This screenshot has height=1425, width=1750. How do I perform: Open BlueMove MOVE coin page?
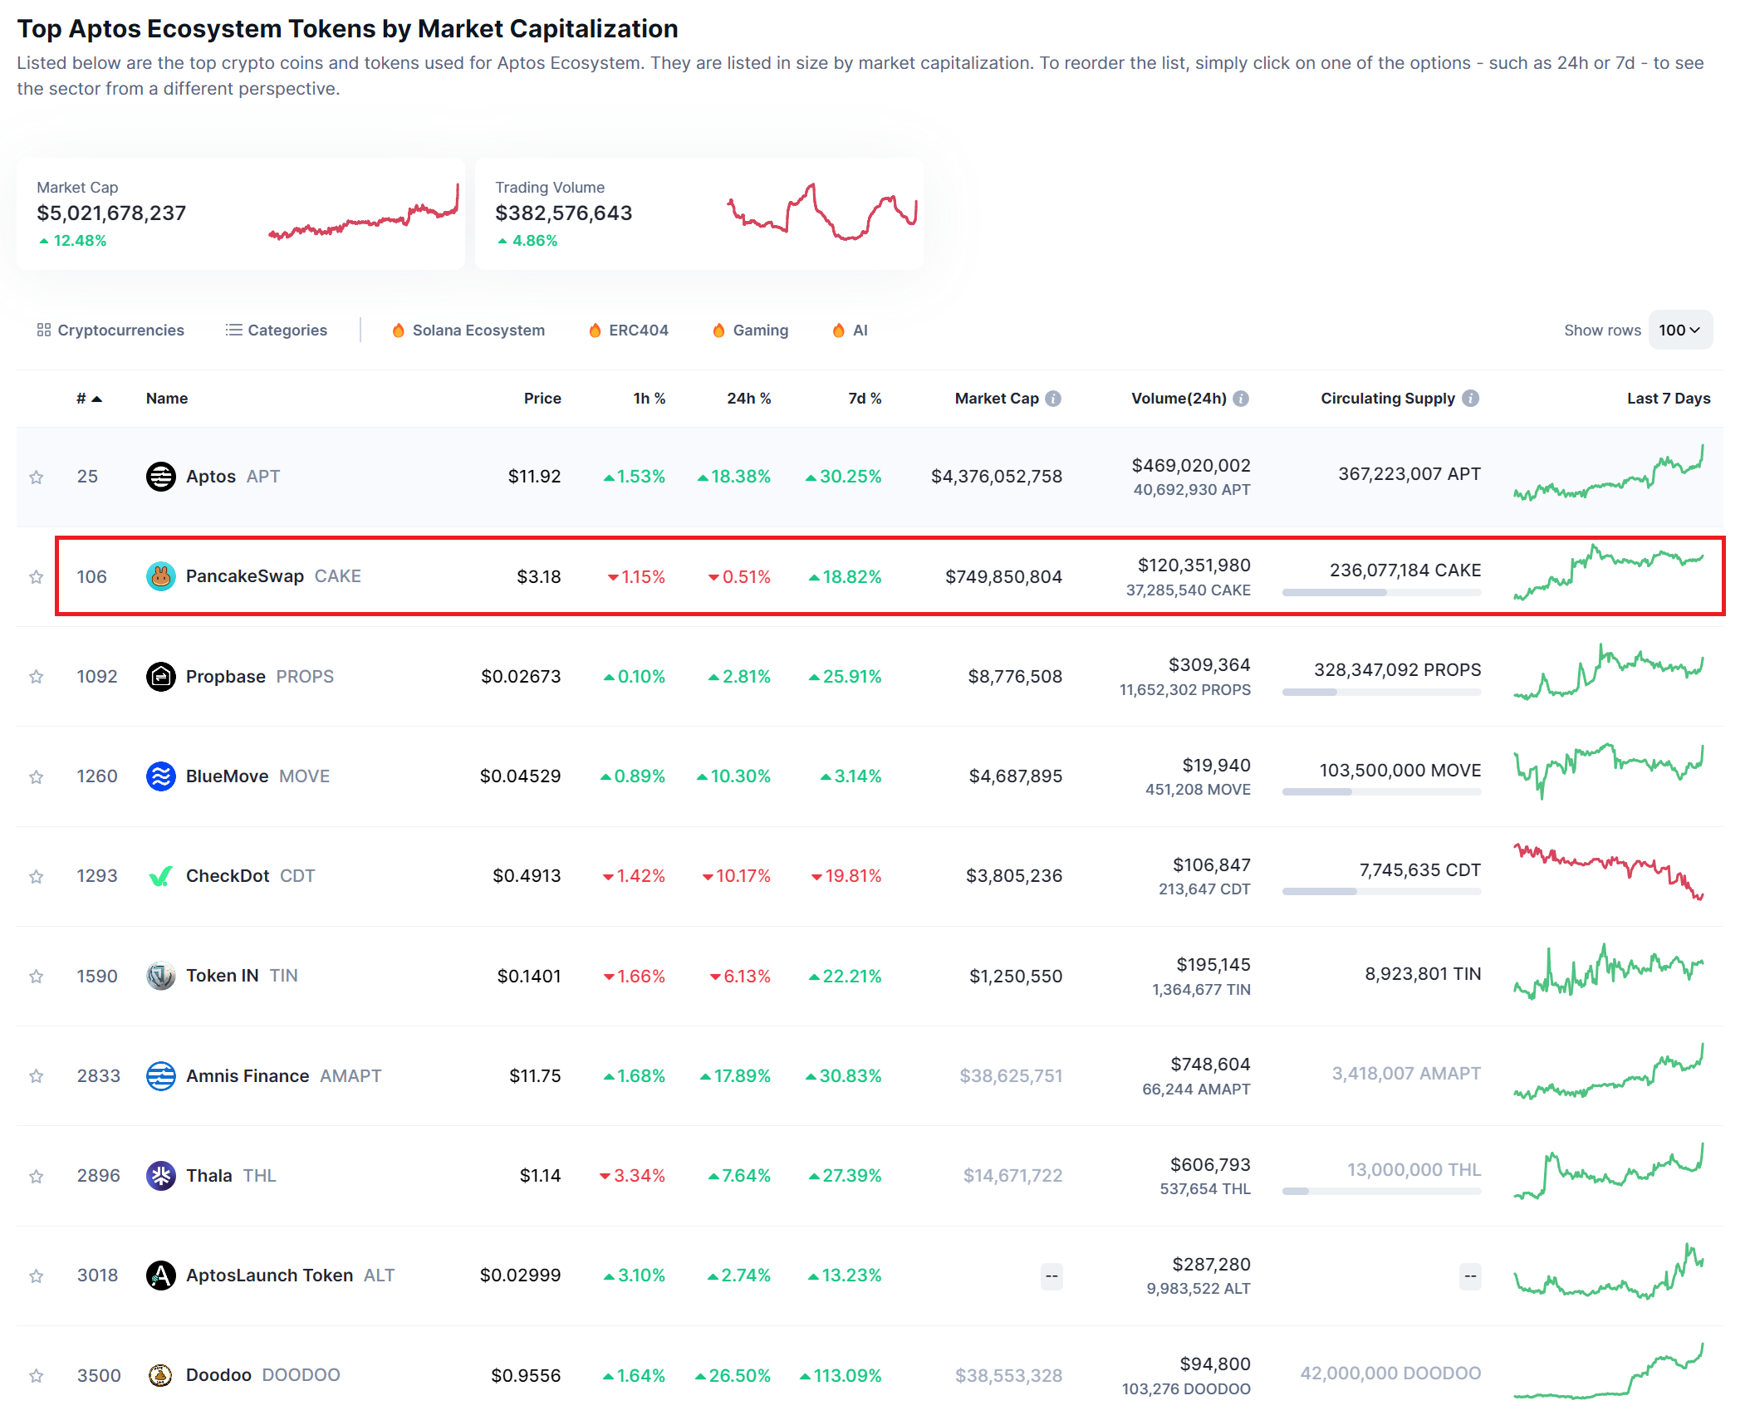click(257, 776)
